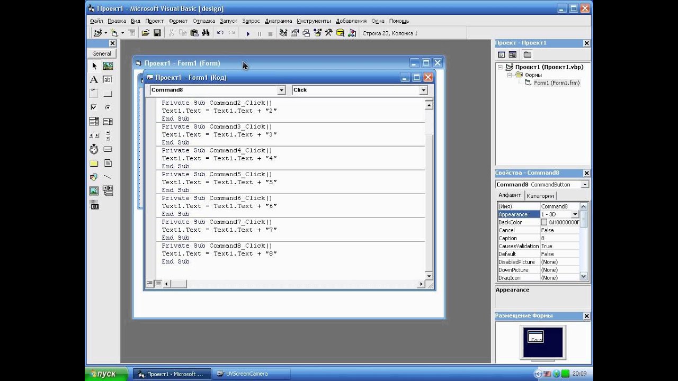Open the Appearance 1 - 3D value dropdown

(x=575, y=214)
